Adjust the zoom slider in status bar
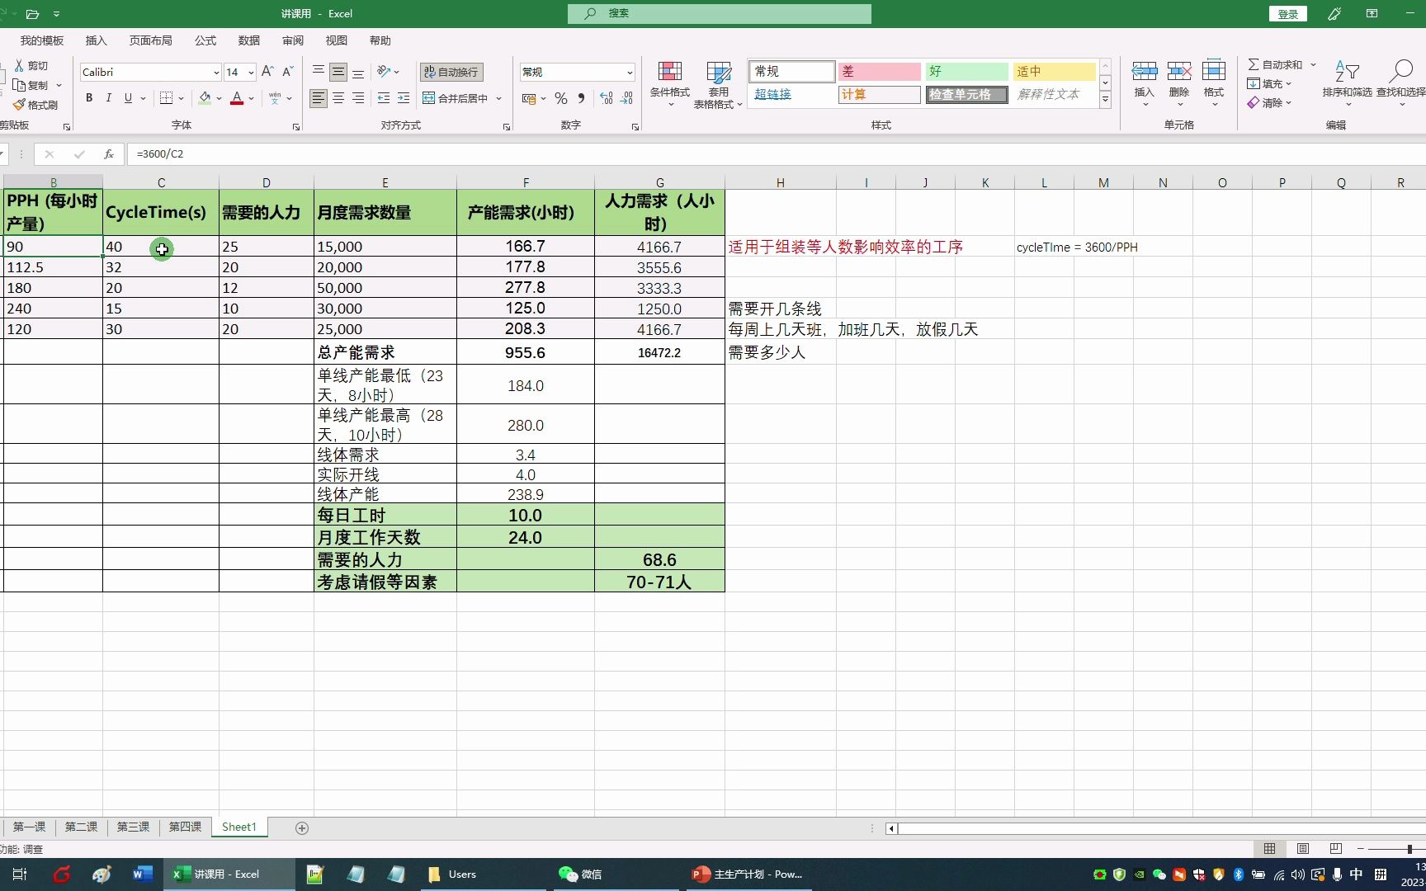The height and width of the screenshot is (891, 1426). pyautogui.click(x=1409, y=849)
